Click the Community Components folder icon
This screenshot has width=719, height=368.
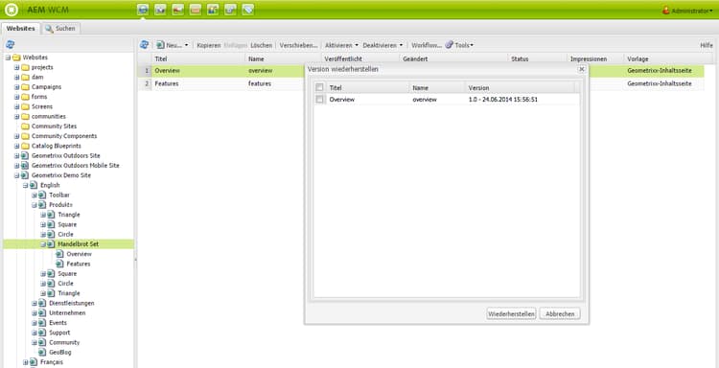25,136
